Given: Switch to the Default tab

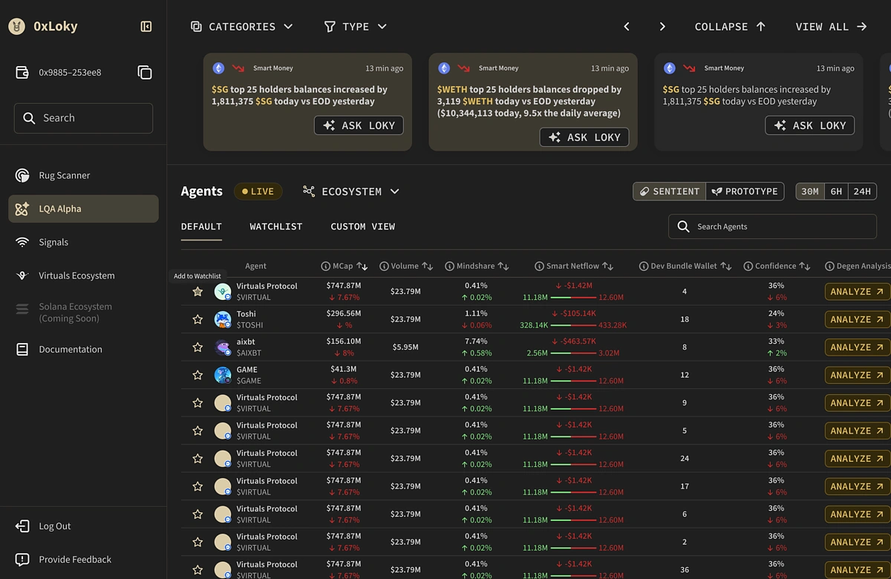Looking at the screenshot, I should pyautogui.click(x=201, y=227).
